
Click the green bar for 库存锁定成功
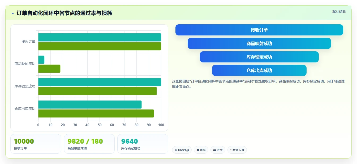click(x=97, y=91)
